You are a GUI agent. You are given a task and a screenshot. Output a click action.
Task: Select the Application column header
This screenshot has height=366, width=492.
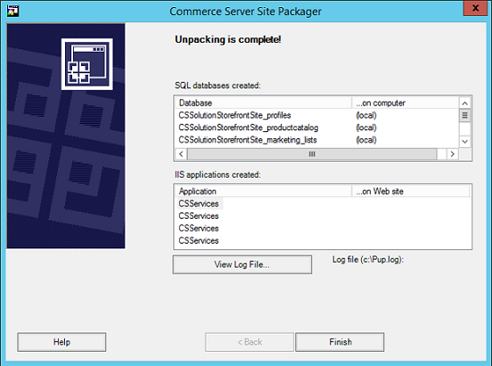pos(263,191)
